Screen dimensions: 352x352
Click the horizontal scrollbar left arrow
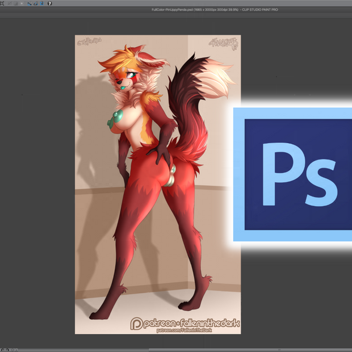click(x=16, y=350)
